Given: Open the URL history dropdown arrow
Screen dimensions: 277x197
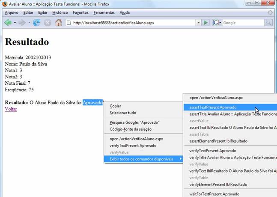Looking at the screenshot, I should pyautogui.click(x=198, y=23).
